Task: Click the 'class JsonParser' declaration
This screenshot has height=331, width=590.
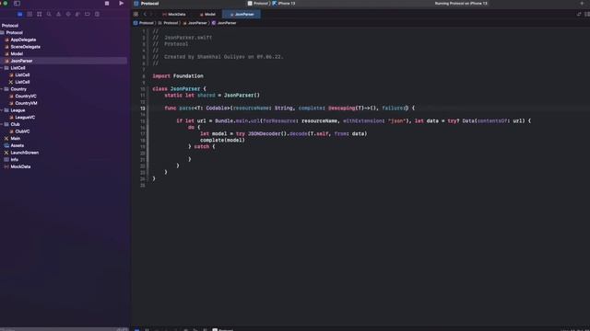Action: [x=179, y=89]
